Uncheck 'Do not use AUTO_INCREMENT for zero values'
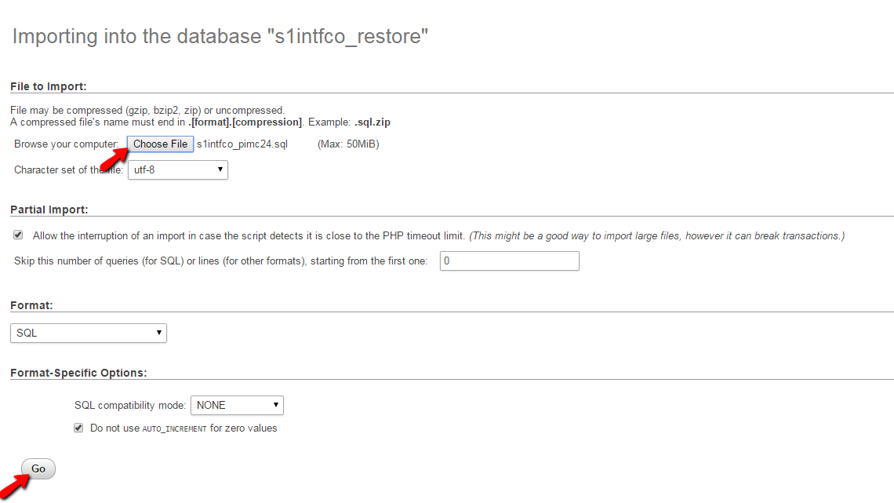The height and width of the screenshot is (503, 894). click(x=78, y=428)
